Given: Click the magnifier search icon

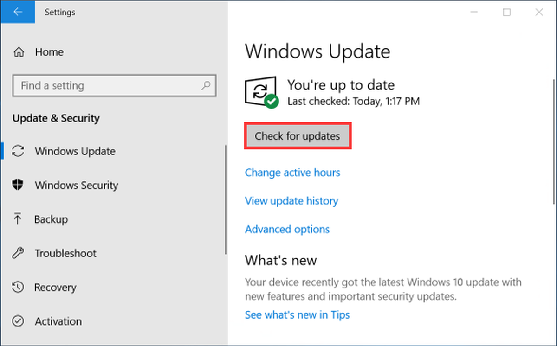Looking at the screenshot, I should (x=206, y=85).
